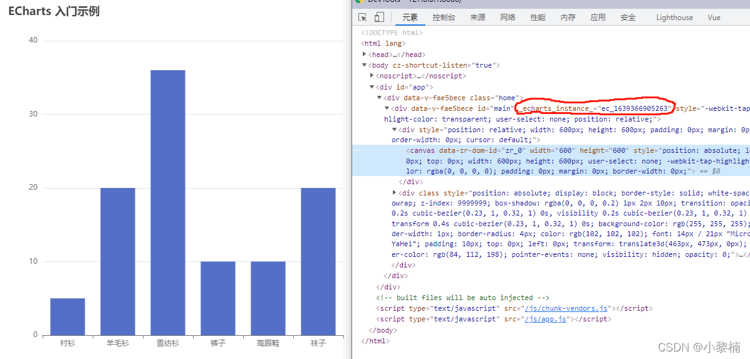Open the 网络 tab
750x359 pixels.
point(508,17)
